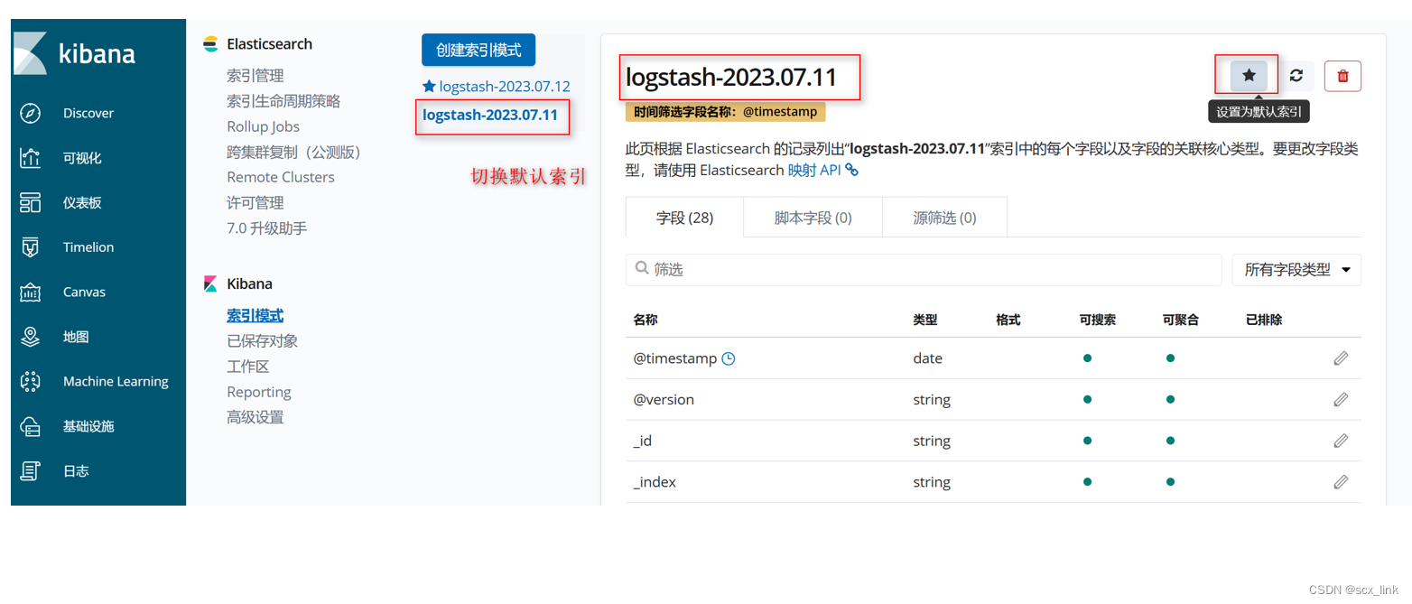Open the 映射 API link
1412x604 pixels.
pyautogui.click(x=814, y=170)
